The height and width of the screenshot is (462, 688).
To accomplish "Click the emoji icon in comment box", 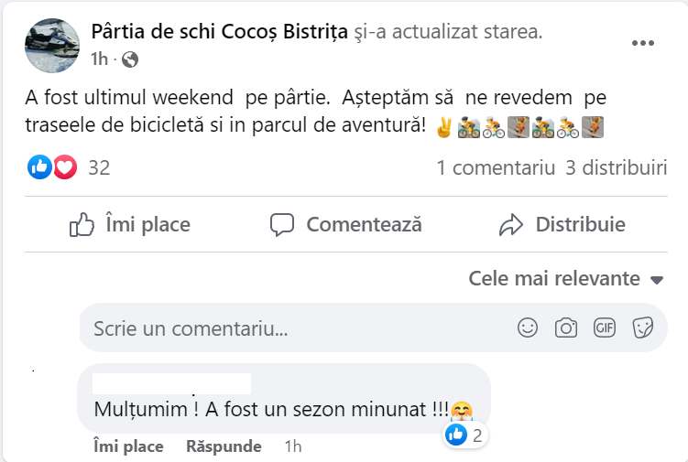I will click(x=528, y=328).
